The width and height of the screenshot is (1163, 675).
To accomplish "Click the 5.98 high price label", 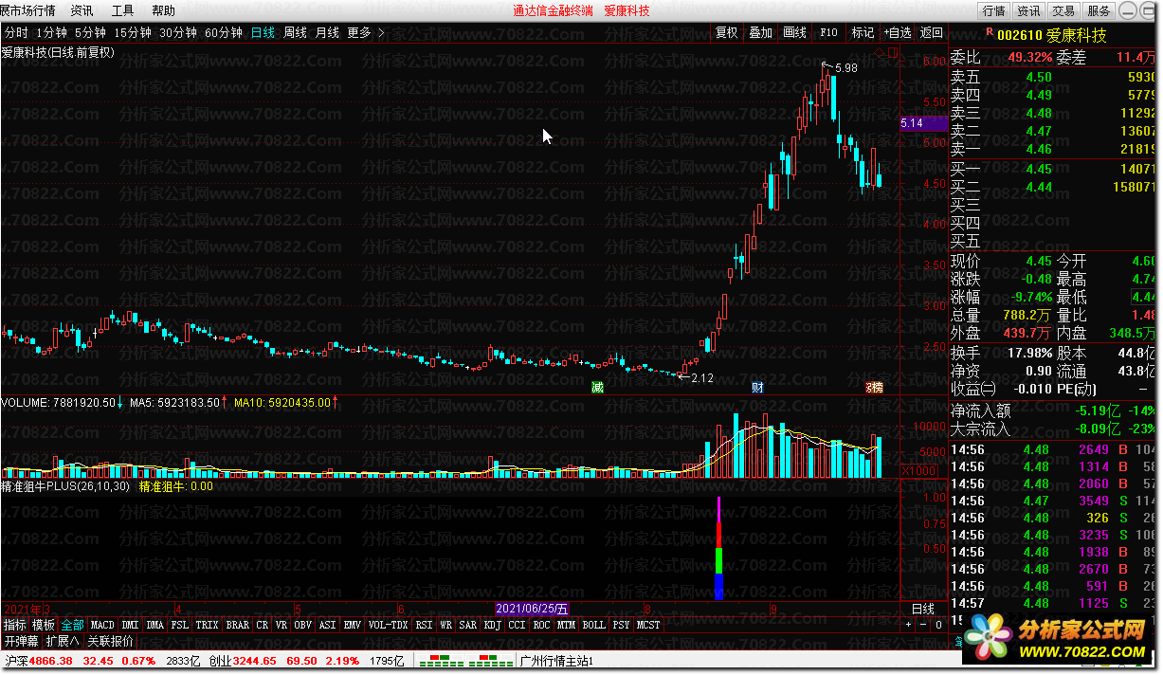I will pyautogui.click(x=845, y=68).
